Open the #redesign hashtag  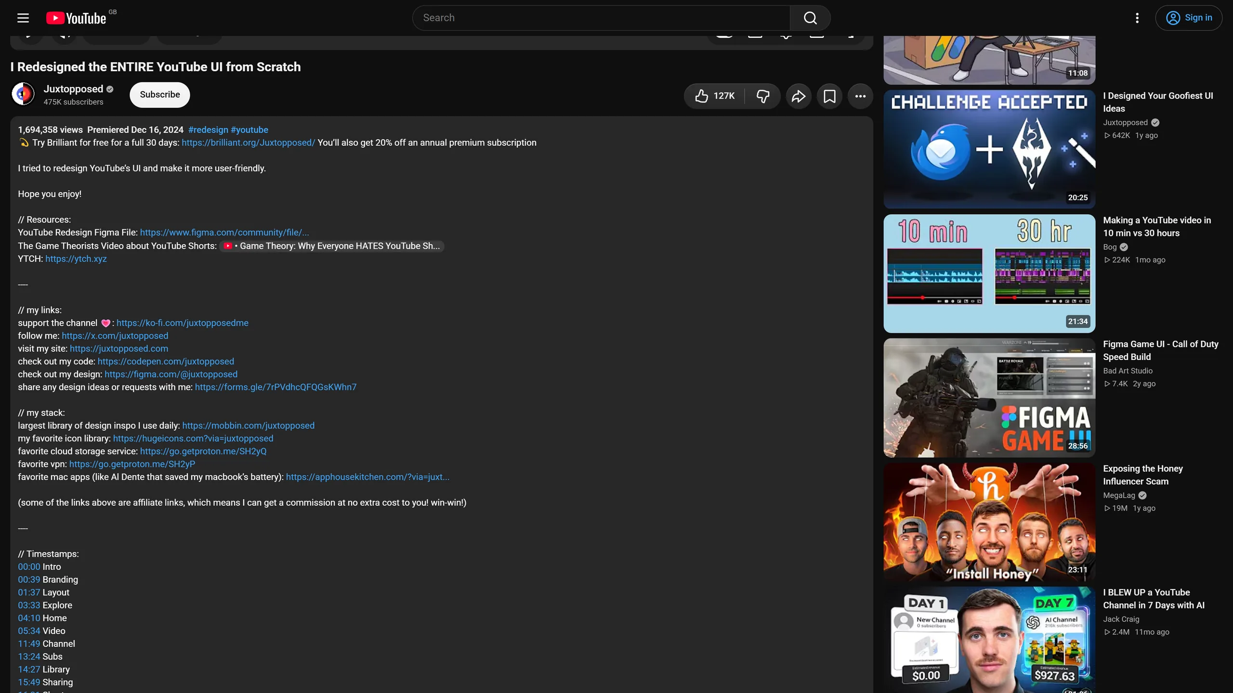(x=208, y=130)
